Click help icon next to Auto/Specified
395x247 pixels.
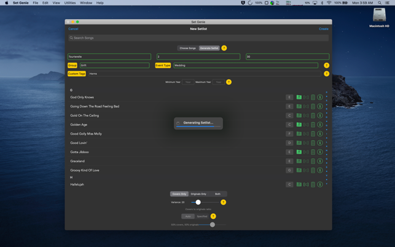[213, 216]
